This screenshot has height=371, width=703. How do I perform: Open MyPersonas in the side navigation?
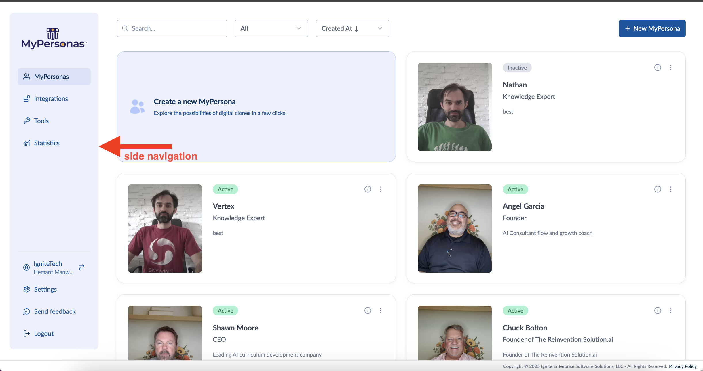click(x=54, y=77)
